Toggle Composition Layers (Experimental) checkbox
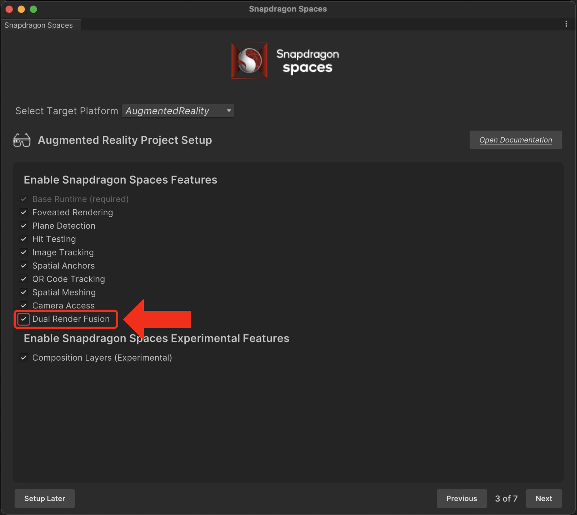Screen dimensions: 577x515 pos(24,358)
